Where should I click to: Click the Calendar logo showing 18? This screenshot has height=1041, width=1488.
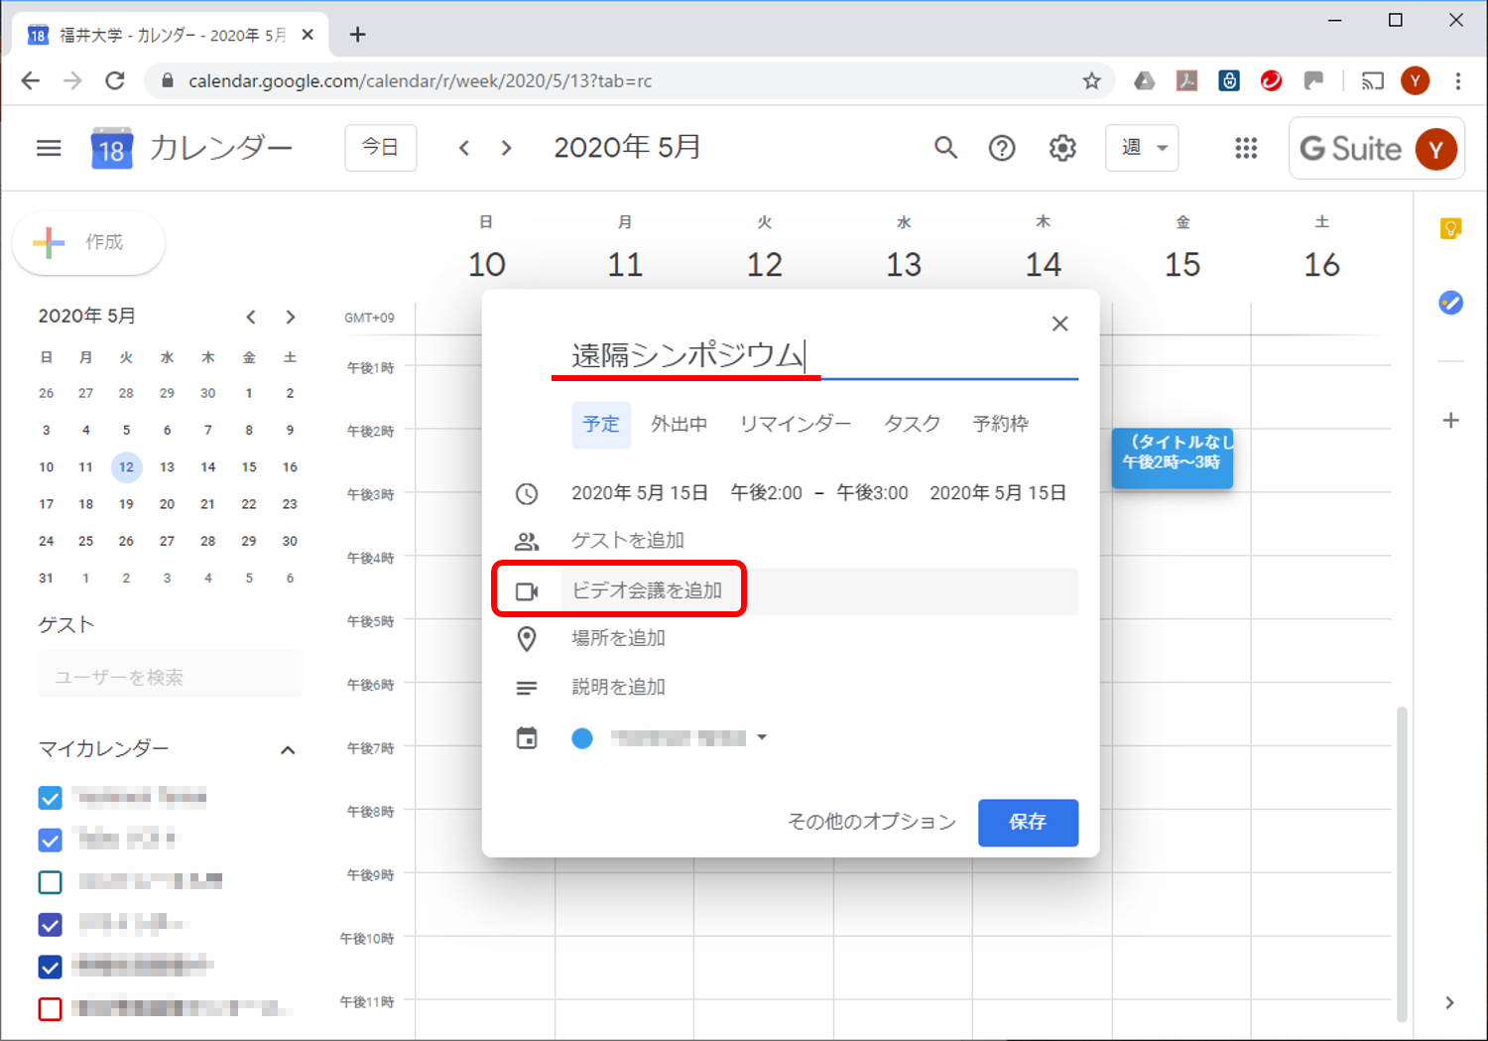pyautogui.click(x=111, y=148)
